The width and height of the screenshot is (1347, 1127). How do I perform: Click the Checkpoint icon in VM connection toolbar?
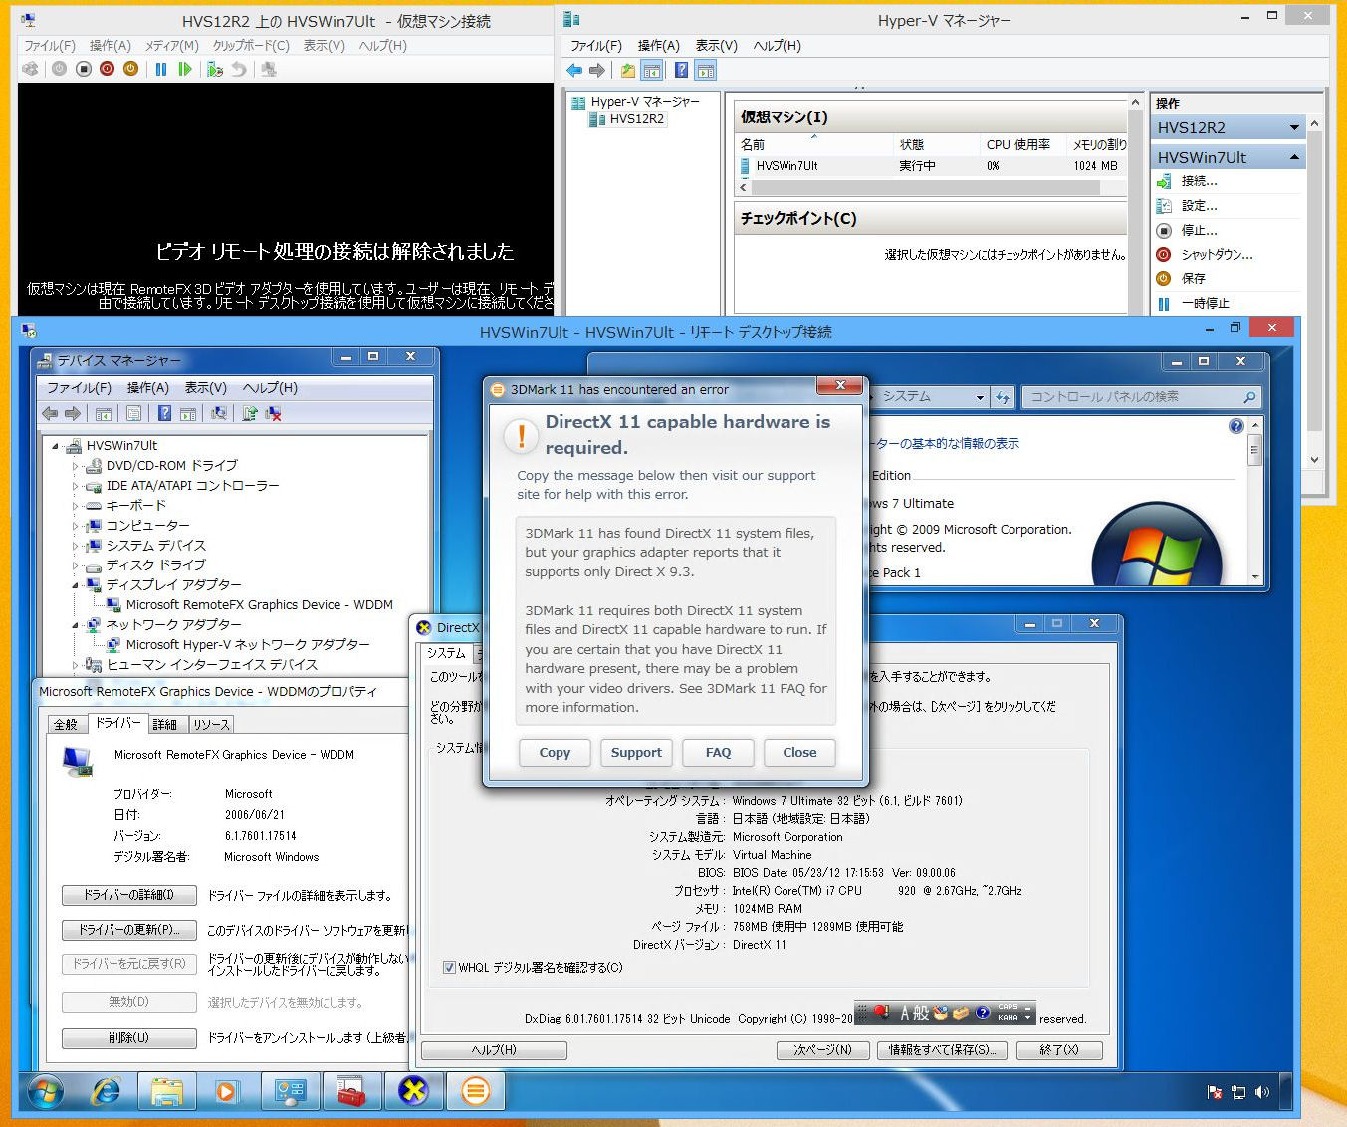pos(215,69)
